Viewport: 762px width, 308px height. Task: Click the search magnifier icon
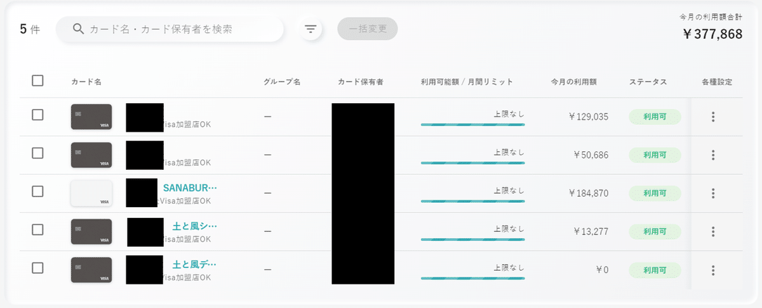pos(79,29)
